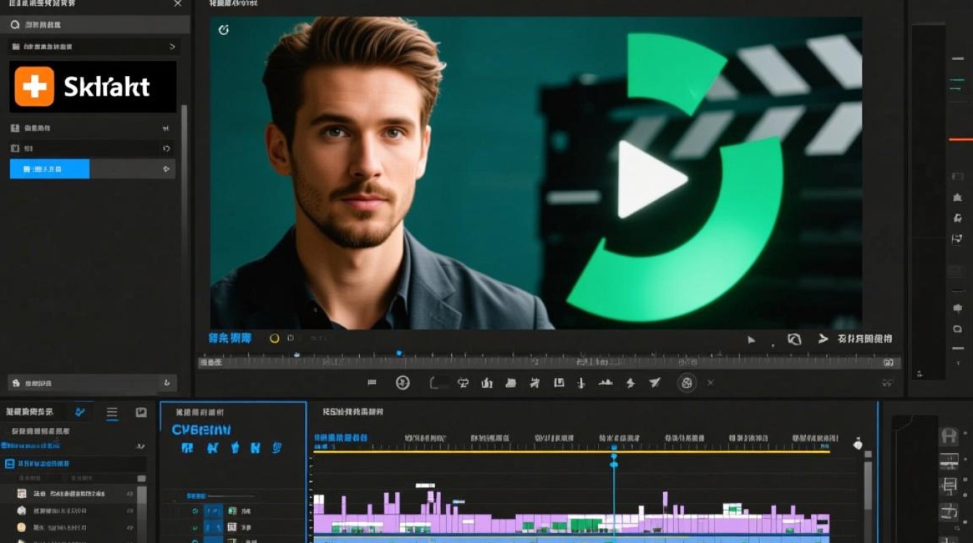Click the top icon in the timeline's right tool strip
The image size is (973, 543).
coord(948,437)
